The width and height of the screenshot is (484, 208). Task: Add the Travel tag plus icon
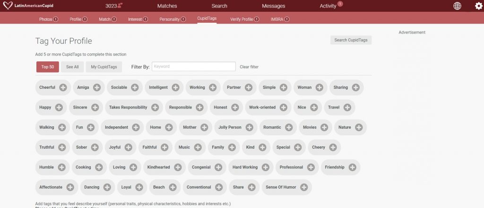(347, 108)
